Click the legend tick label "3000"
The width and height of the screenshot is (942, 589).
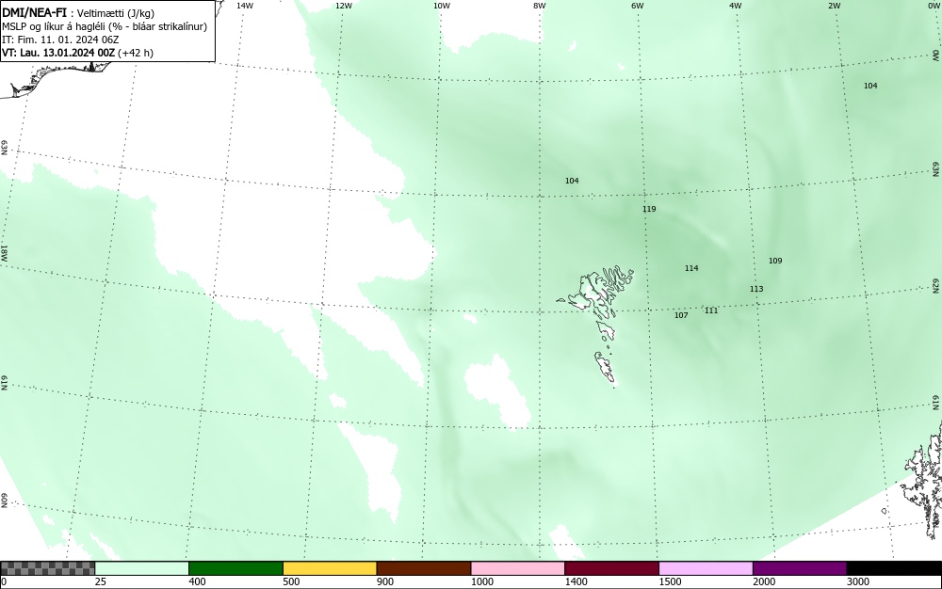pyautogui.click(x=858, y=581)
